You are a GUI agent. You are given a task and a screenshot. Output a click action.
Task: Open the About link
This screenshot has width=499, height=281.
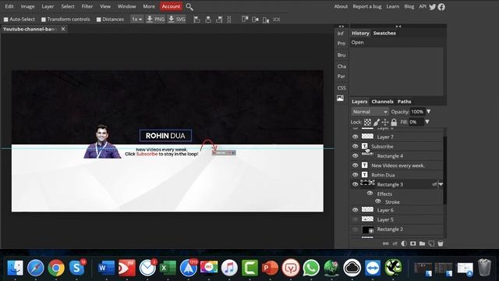[341, 6]
